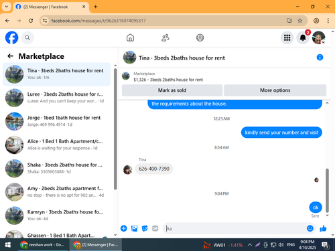Click the install app icon in address bar
The height and width of the screenshot is (251, 335).
(x=289, y=21)
